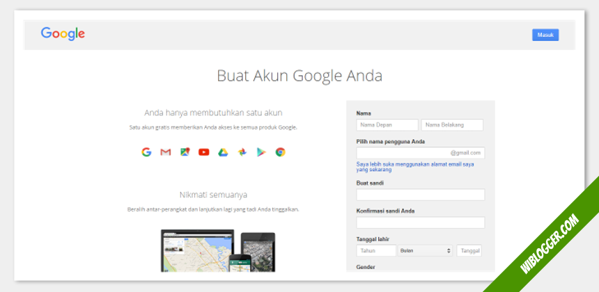Click the username field ending in @gmail.com
The image size is (599, 292).
[421, 153]
